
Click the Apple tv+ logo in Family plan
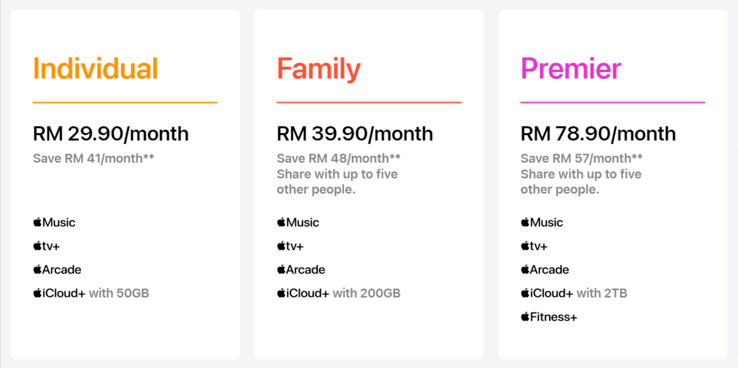click(x=290, y=246)
